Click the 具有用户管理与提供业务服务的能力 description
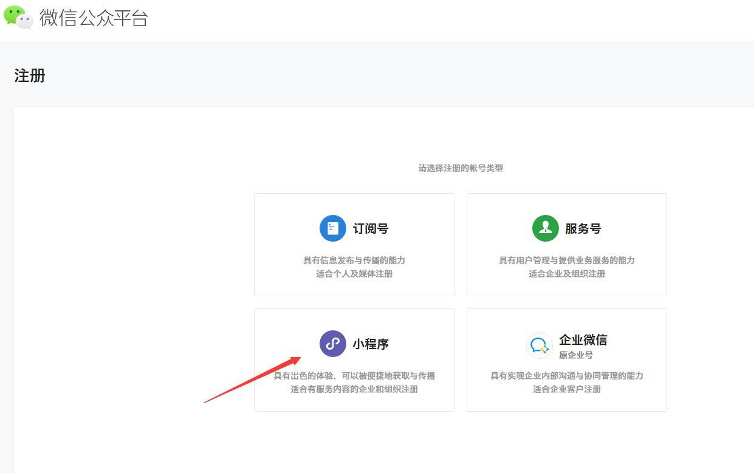Image resolution: width=754 pixels, height=473 pixels. click(567, 260)
